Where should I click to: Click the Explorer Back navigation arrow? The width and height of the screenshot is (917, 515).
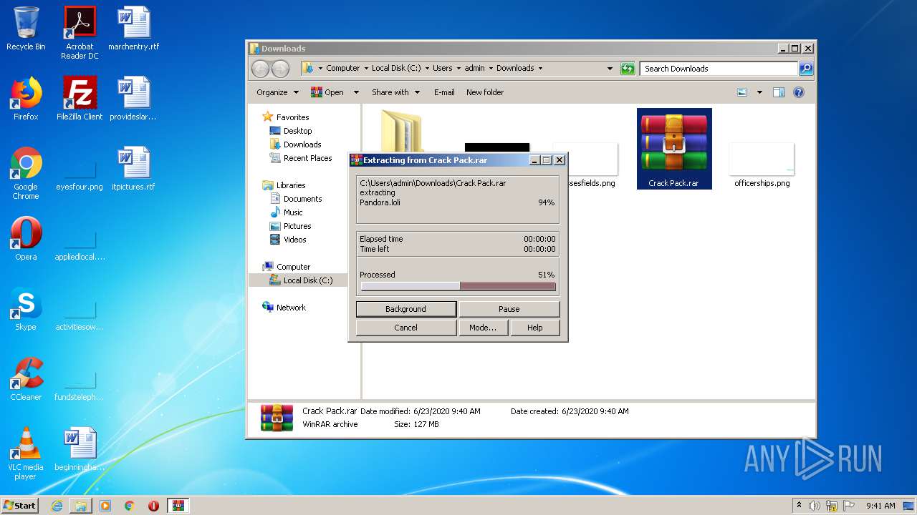[261, 69]
